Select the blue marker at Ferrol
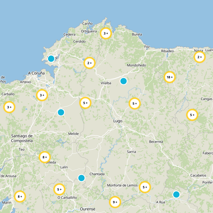Viewport: 213px width, 213px height. click(51, 59)
